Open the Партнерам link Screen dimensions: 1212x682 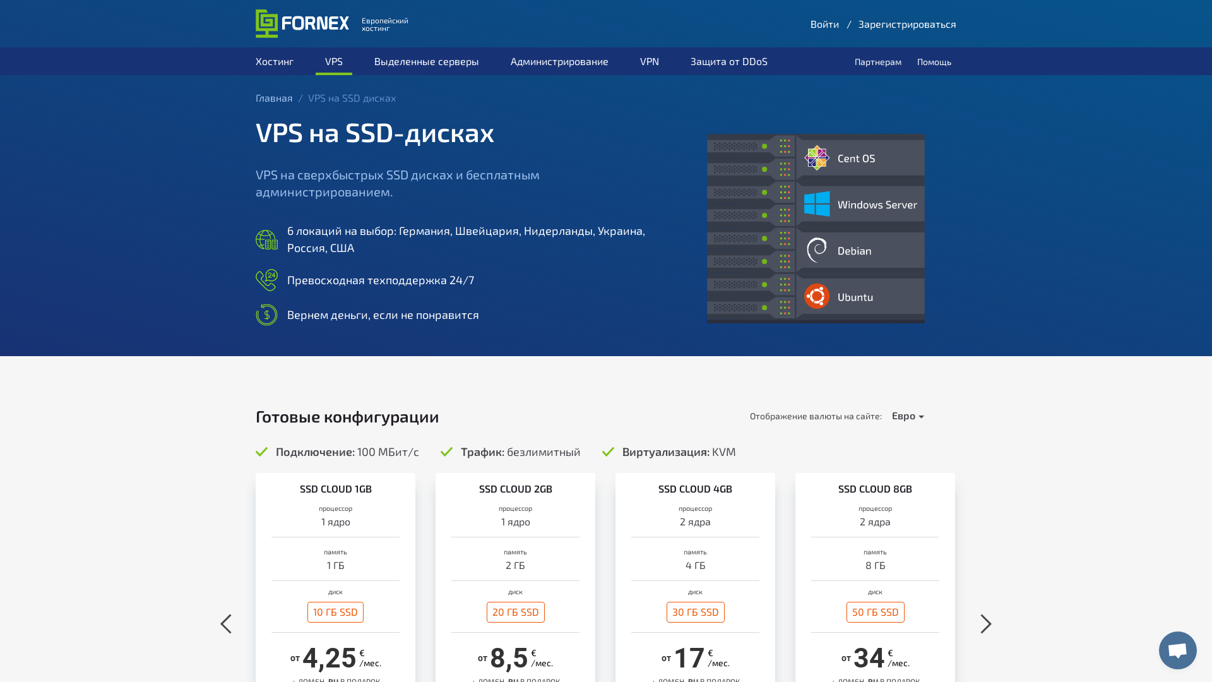point(878,62)
